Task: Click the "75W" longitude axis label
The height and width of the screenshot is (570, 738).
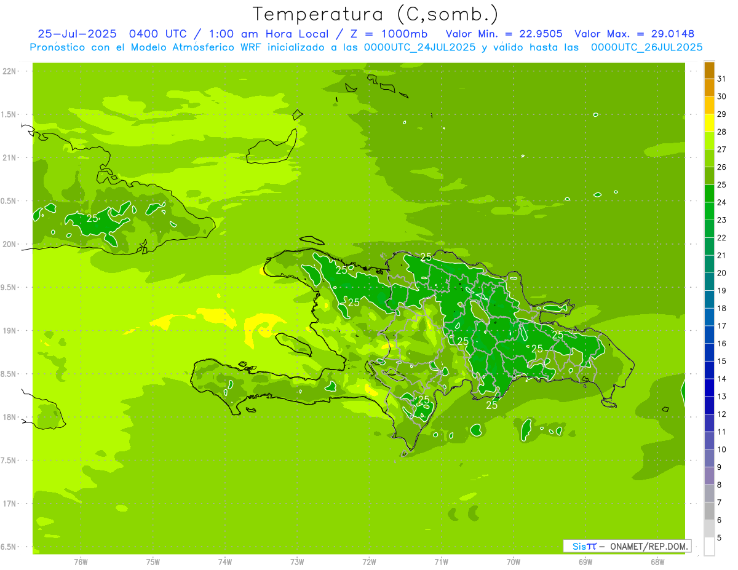Action: coord(153,562)
